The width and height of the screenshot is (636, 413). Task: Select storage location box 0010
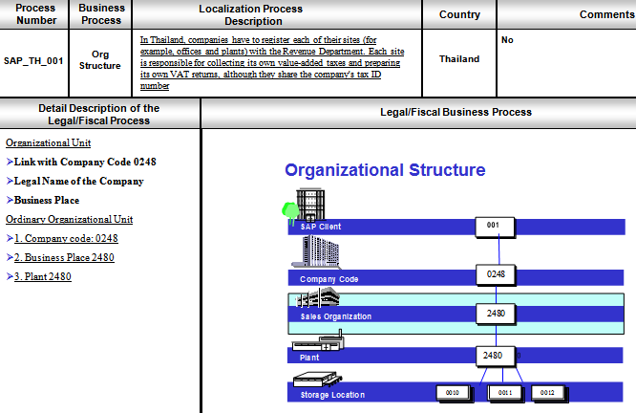coord(453,393)
